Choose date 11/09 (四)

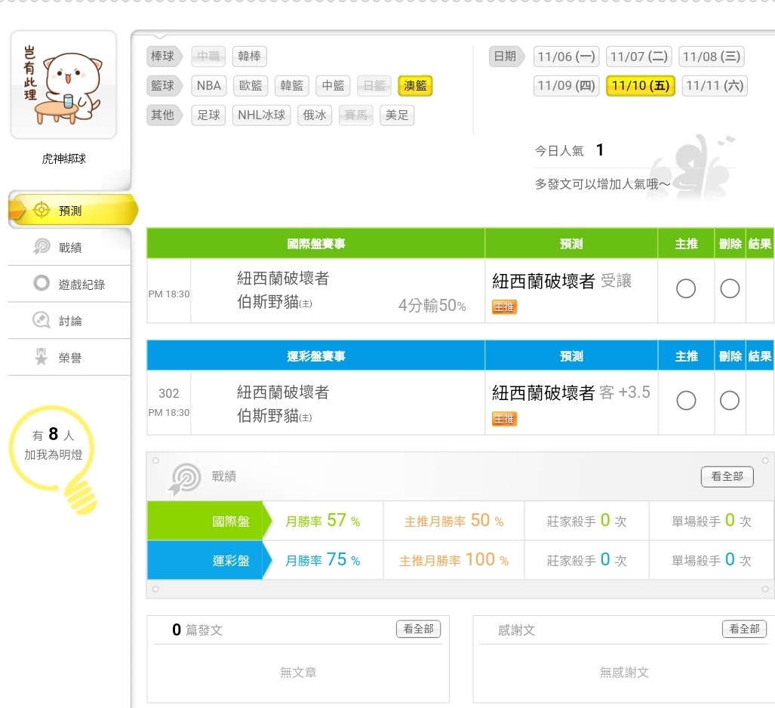point(567,85)
